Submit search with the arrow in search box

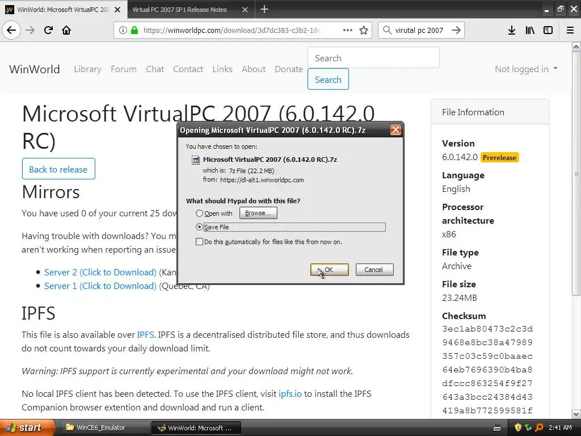click(456, 30)
